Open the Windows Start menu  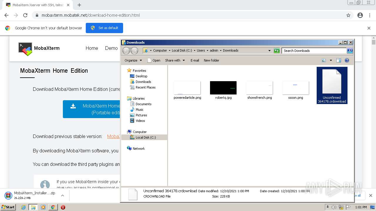click(8, 207)
